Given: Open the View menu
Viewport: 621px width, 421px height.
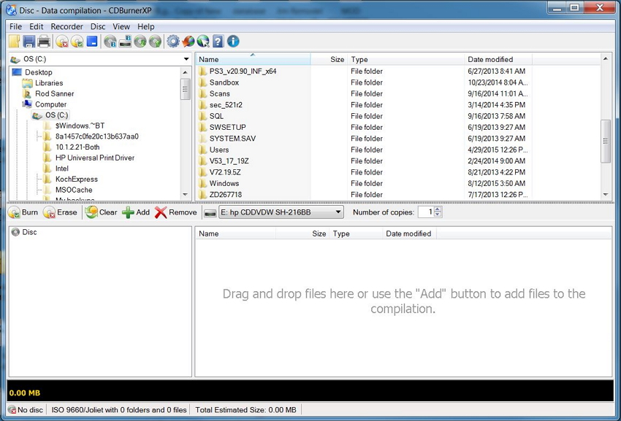Looking at the screenshot, I should [x=121, y=26].
